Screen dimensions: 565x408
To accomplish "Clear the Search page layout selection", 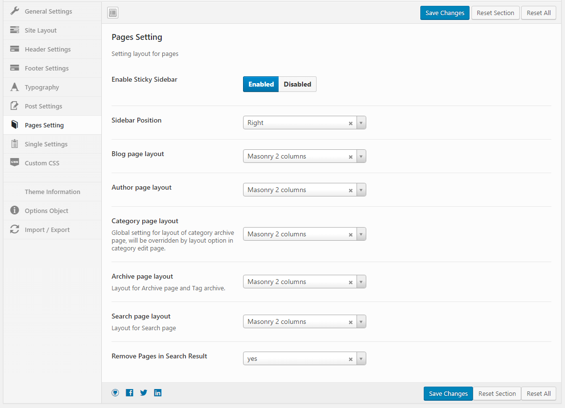I will 350,322.
